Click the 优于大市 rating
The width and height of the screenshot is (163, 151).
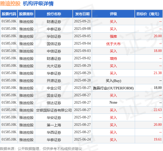[x=113, y=44]
